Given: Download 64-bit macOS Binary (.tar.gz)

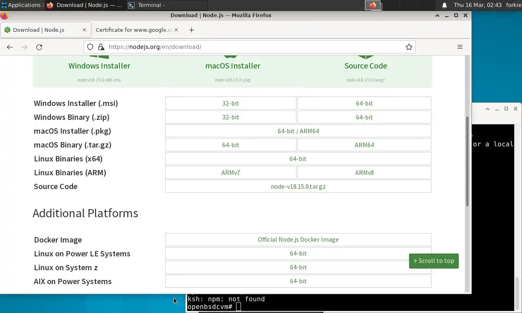Looking at the screenshot, I should tap(231, 145).
